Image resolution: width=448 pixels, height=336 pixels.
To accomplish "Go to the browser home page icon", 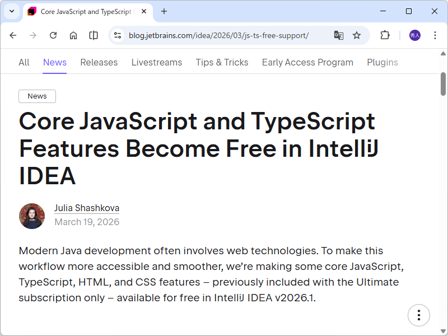I will [73, 35].
